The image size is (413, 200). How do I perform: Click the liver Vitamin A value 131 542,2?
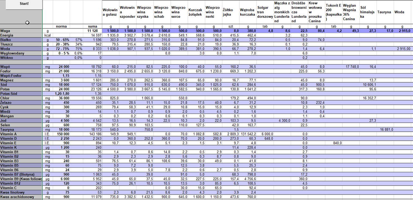pyautogui.click(x=248, y=134)
